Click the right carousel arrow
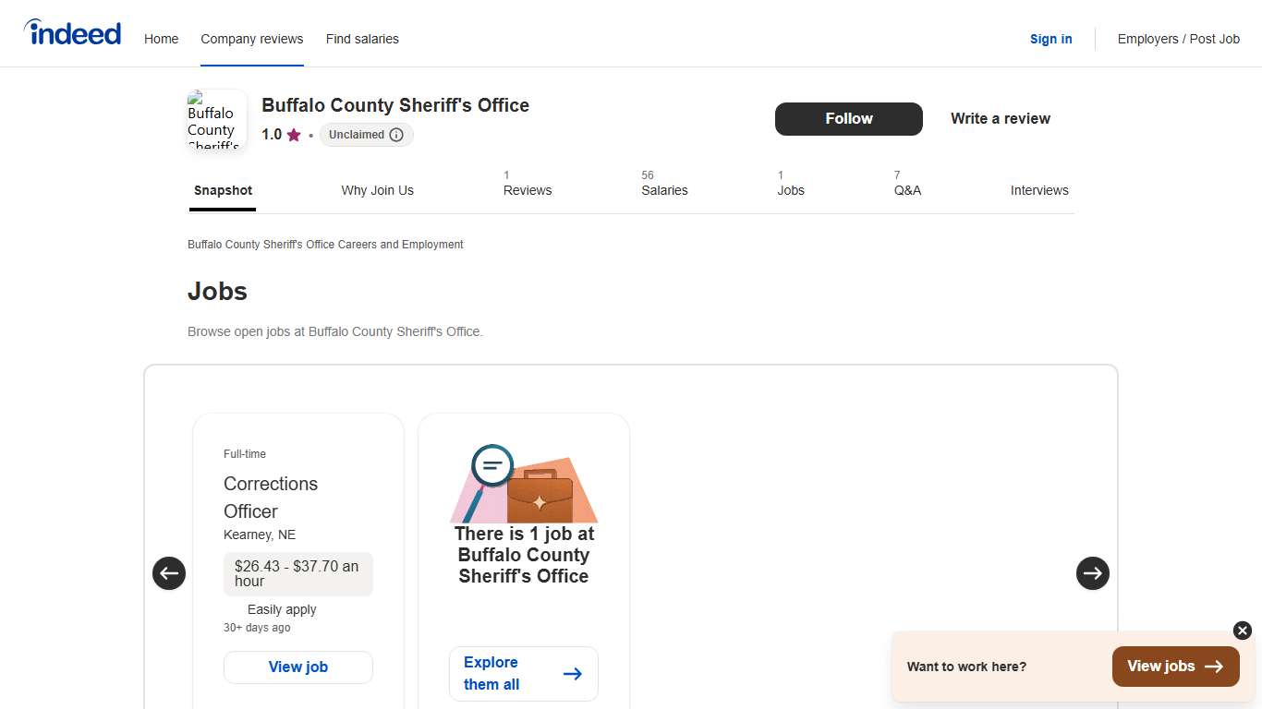The image size is (1262, 709). click(1093, 573)
